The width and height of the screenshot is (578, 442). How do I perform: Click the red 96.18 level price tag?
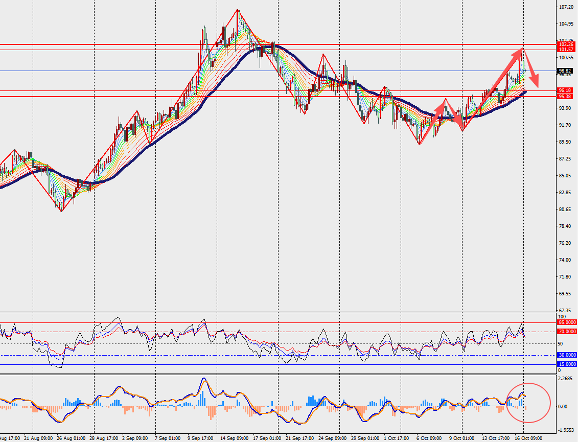pyautogui.click(x=565, y=90)
